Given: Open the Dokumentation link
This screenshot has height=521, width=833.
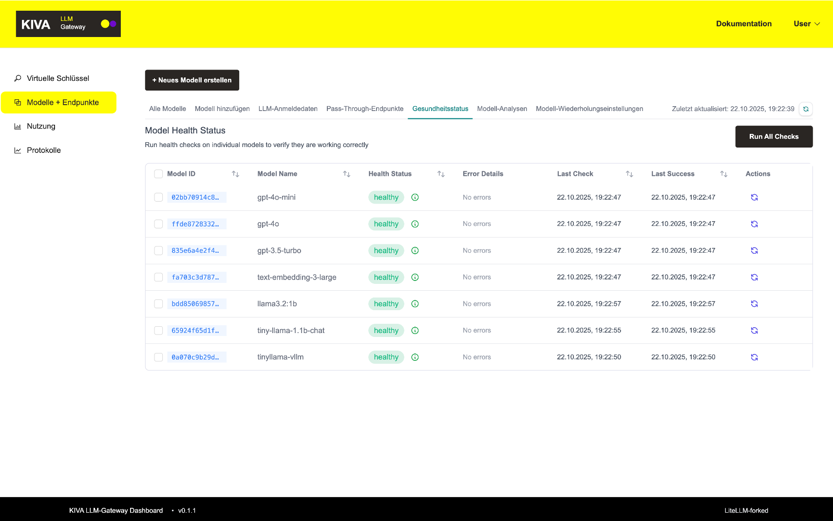Looking at the screenshot, I should 743,24.
